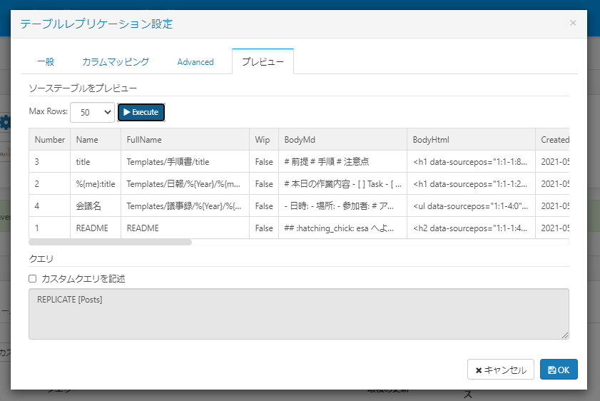Open the カラムマッピング tab

pos(116,62)
